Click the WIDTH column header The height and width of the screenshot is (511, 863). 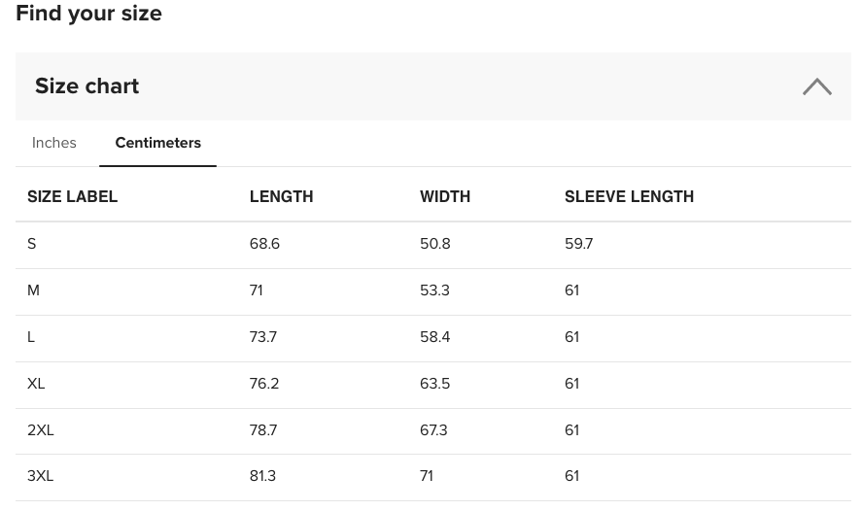point(445,196)
